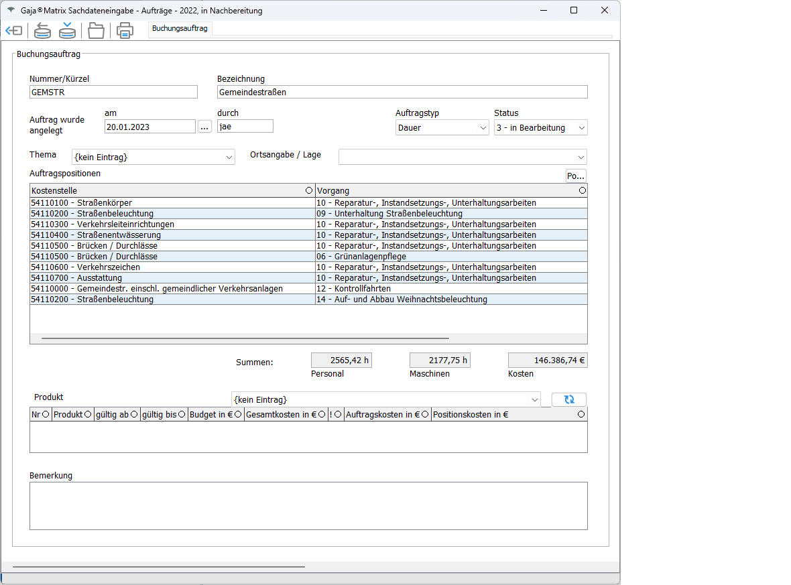The height and width of the screenshot is (585, 791).
Task: Click the printer icon
Action: point(125,31)
